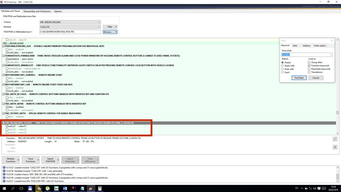The width and height of the screenshot is (341, 192).
Task: Enable Translations checkbox in Find
Action: click(309, 72)
